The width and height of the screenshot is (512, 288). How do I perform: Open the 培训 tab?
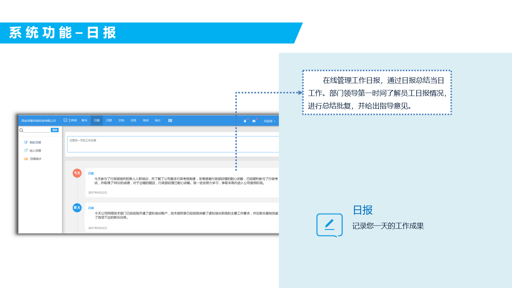pos(146,120)
